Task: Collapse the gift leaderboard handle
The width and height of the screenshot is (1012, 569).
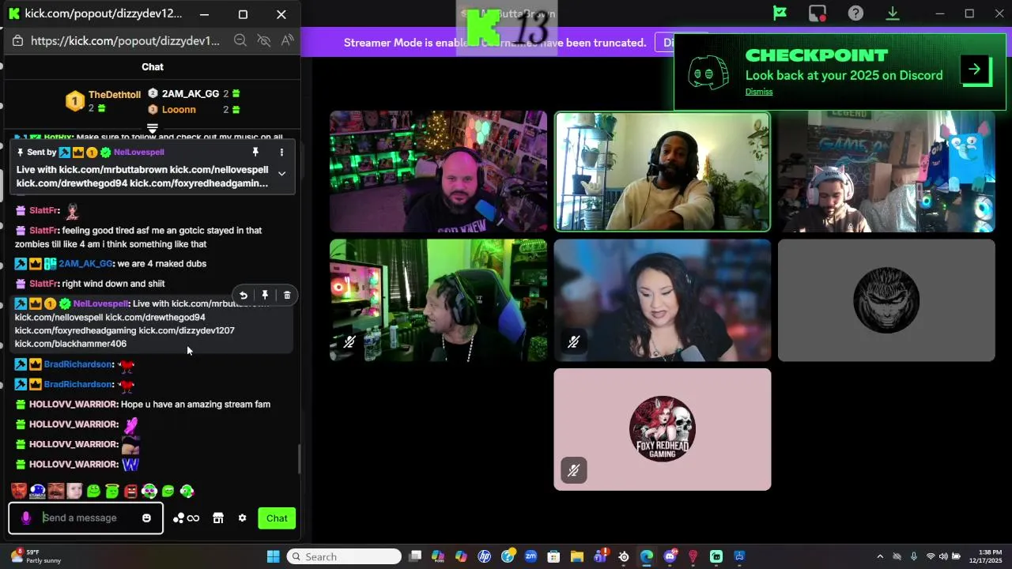Action: click(153, 127)
